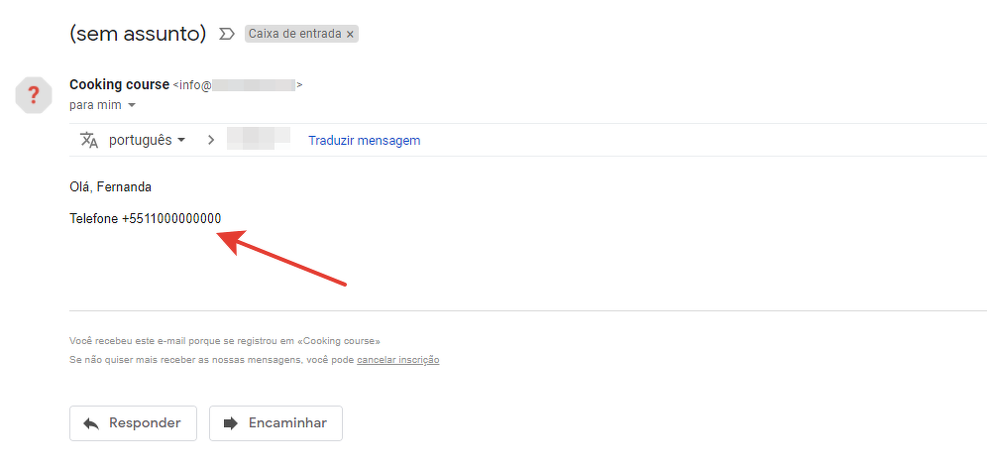Click the (sem assunto) subject heading

[138, 34]
